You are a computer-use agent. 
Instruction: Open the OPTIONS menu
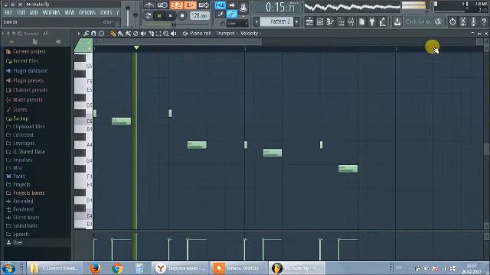[x=87, y=13]
